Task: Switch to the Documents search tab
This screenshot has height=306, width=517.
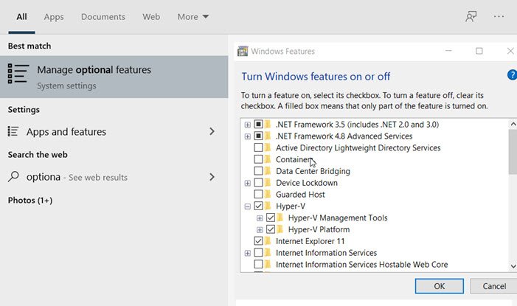Action: click(103, 16)
